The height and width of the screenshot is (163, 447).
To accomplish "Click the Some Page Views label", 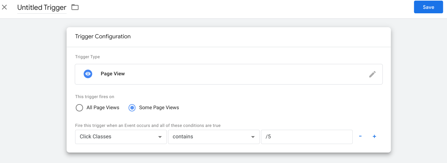I will (x=159, y=108).
